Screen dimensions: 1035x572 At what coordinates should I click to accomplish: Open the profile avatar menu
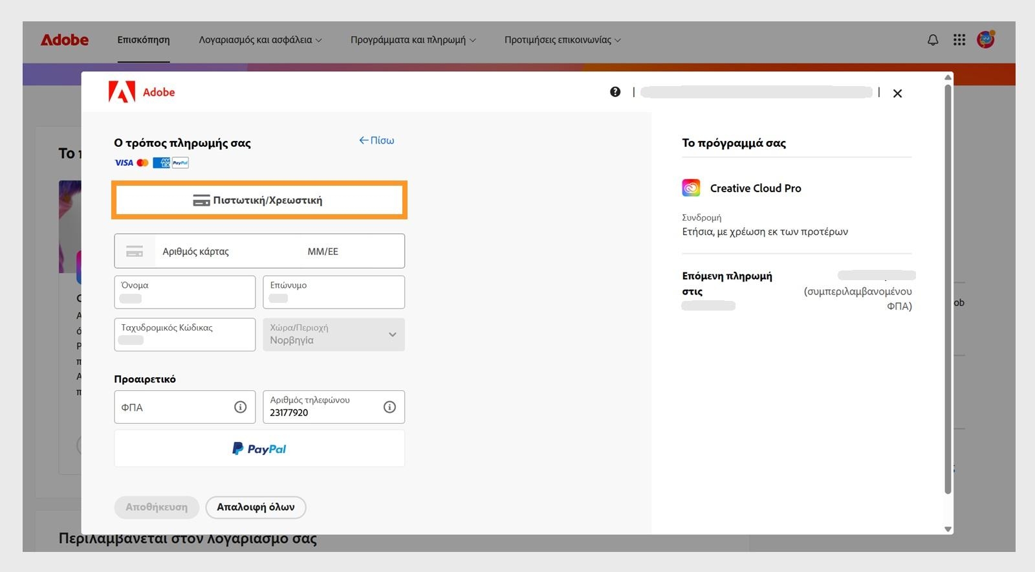tap(985, 40)
